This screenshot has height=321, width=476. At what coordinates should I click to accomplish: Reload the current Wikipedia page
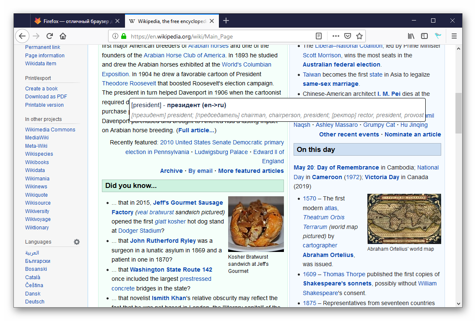click(x=49, y=36)
